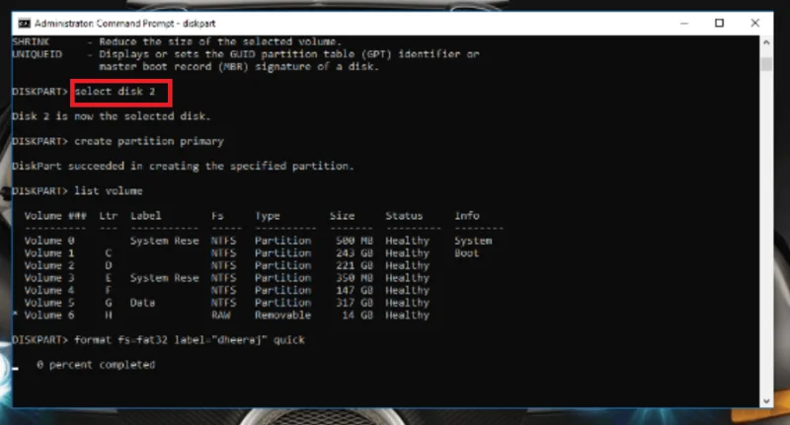Screen dimensions: 790x425
Task: Click the 'Volume 5' row entry
Action: [x=49, y=303]
